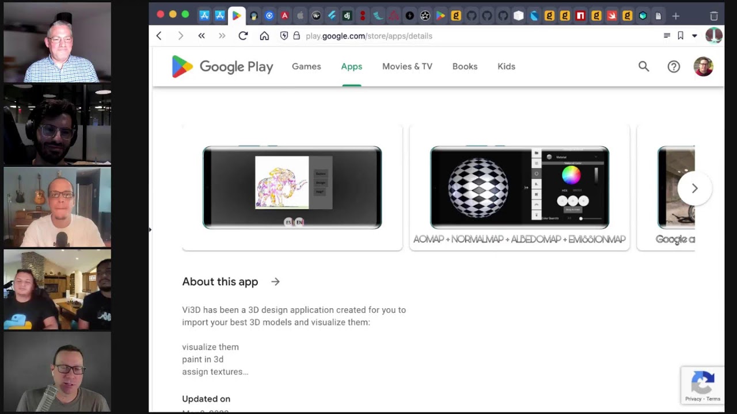Open the Help center icon
737x414 pixels.
click(674, 67)
